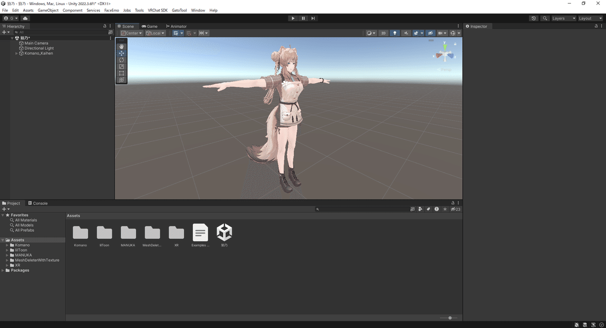Open Scene draw mode dropdown
The width and height of the screenshot is (606, 328).
[371, 33]
